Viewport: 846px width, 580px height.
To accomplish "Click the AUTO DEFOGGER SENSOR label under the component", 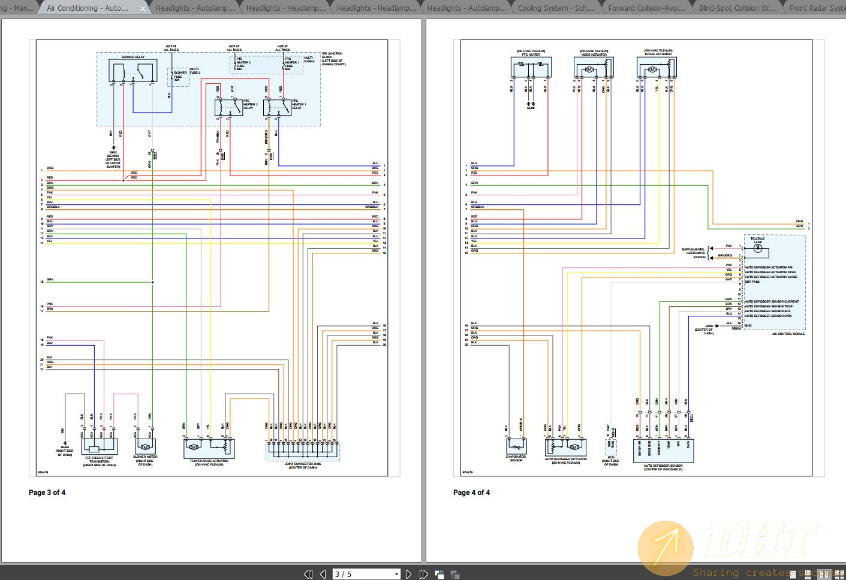I will 663,466.
